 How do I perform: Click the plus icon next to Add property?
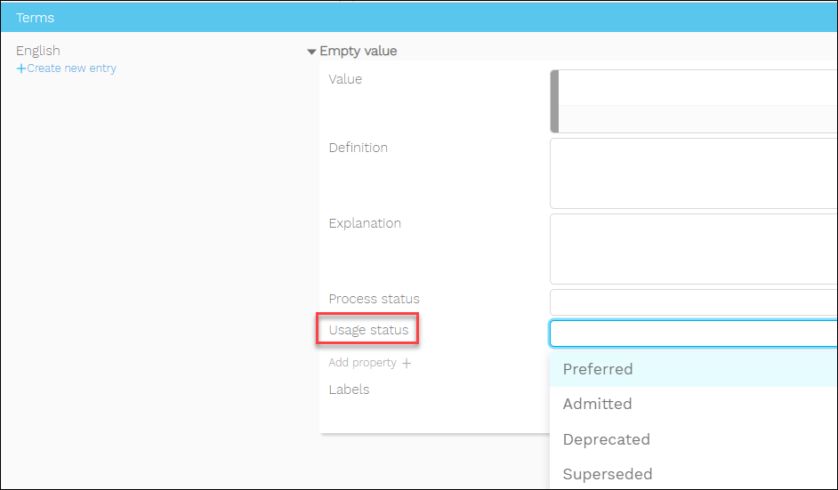407,363
